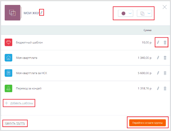This screenshot has height=131, width=171.
Task: Click the 5 600,00 р amount
Action: (x=144, y=73)
